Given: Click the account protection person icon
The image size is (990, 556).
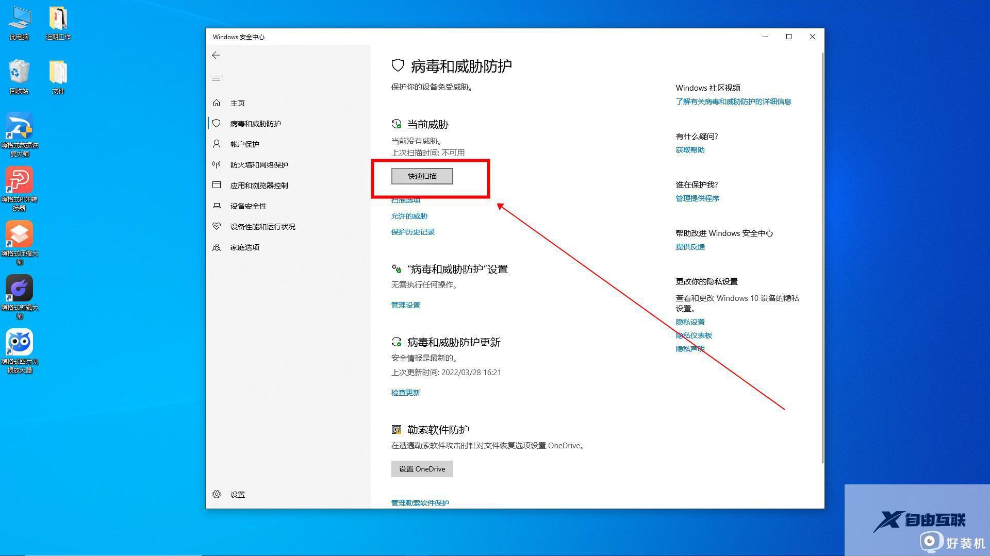Looking at the screenshot, I should tap(217, 144).
